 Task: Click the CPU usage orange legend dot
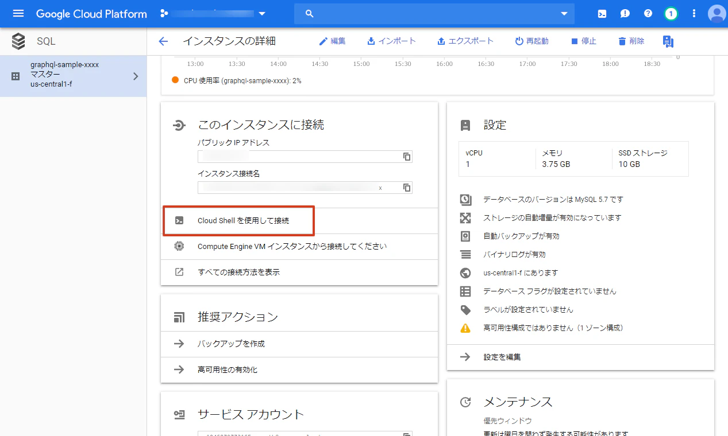(x=175, y=80)
